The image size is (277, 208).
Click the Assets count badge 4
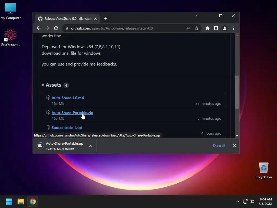pyautogui.click(x=66, y=85)
